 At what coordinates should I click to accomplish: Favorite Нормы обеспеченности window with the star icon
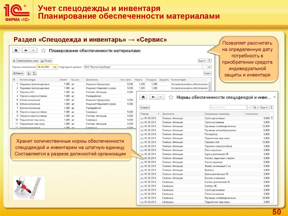pos(170,97)
